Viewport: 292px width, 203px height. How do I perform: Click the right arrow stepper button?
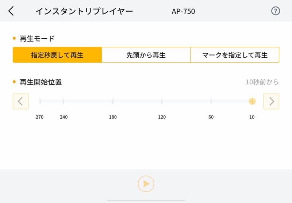pyautogui.click(x=271, y=101)
